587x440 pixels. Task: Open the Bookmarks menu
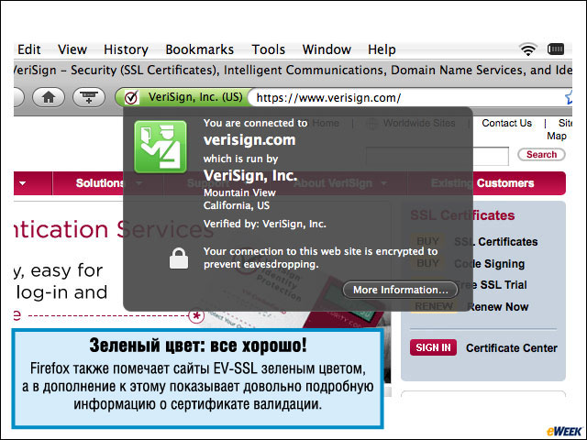[200, 49]
